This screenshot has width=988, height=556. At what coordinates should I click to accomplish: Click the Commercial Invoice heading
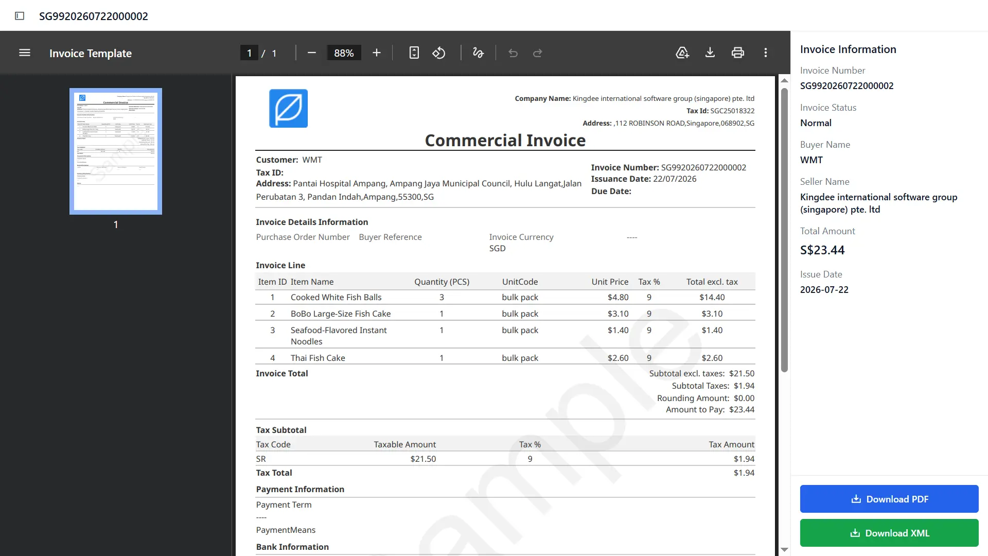[x=505, y=140]
